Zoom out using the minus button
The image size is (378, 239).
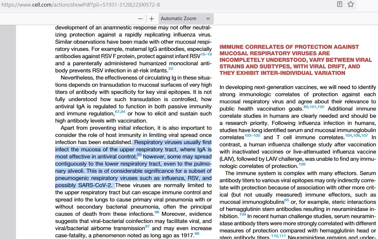[x=140, y=19]
